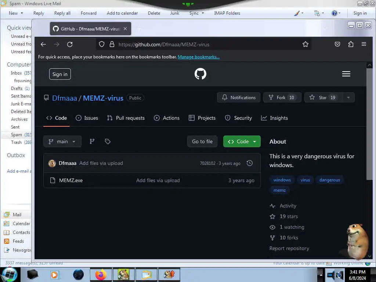Image resolution: width=376 pixels, height=282 pixels.
Task: Fork the repository
Action: (x=282, y=97)
